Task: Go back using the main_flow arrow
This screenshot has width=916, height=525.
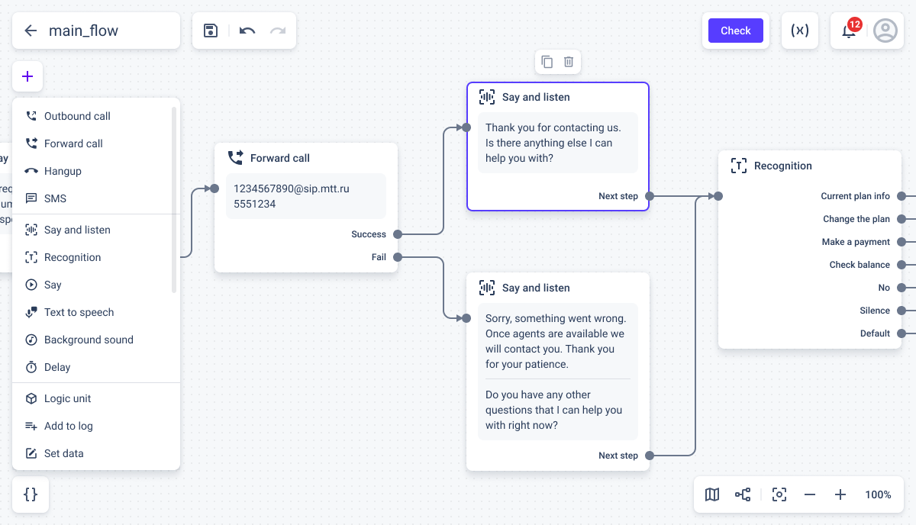Action: 31,31
